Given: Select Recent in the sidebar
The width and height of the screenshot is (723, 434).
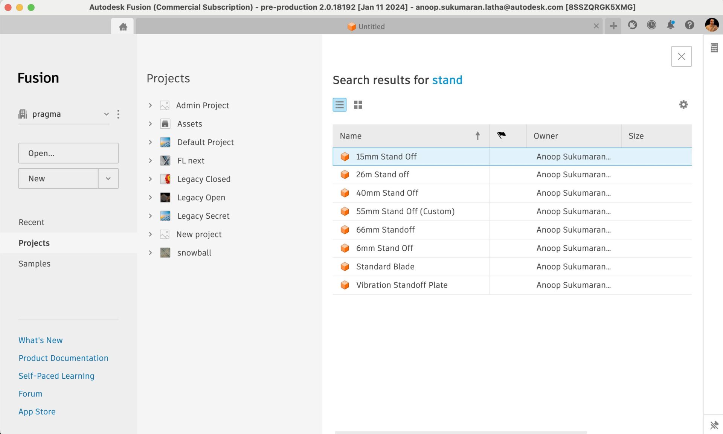Looking at the screenshot, I should pyautogui.click(x=32, y=222).
